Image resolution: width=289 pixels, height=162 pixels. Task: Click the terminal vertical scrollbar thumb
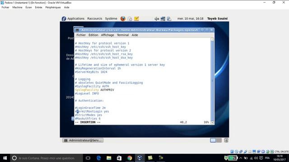pyautogui.click(x=212, y=81)
